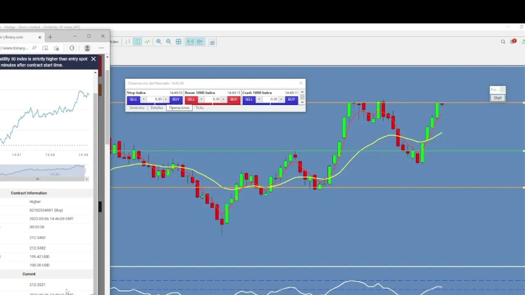Viewport: 525px width, 295px height.
Task: Edit Crash 1000 Index volume field
Action: (271, 99)
